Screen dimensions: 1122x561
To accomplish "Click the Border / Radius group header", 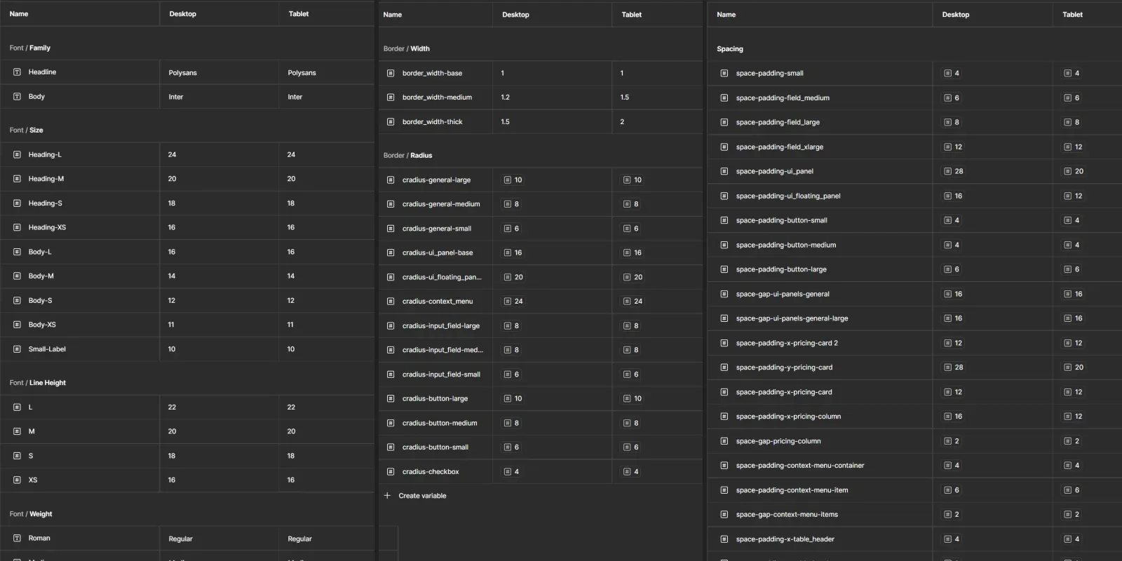I will pos(407,156).
